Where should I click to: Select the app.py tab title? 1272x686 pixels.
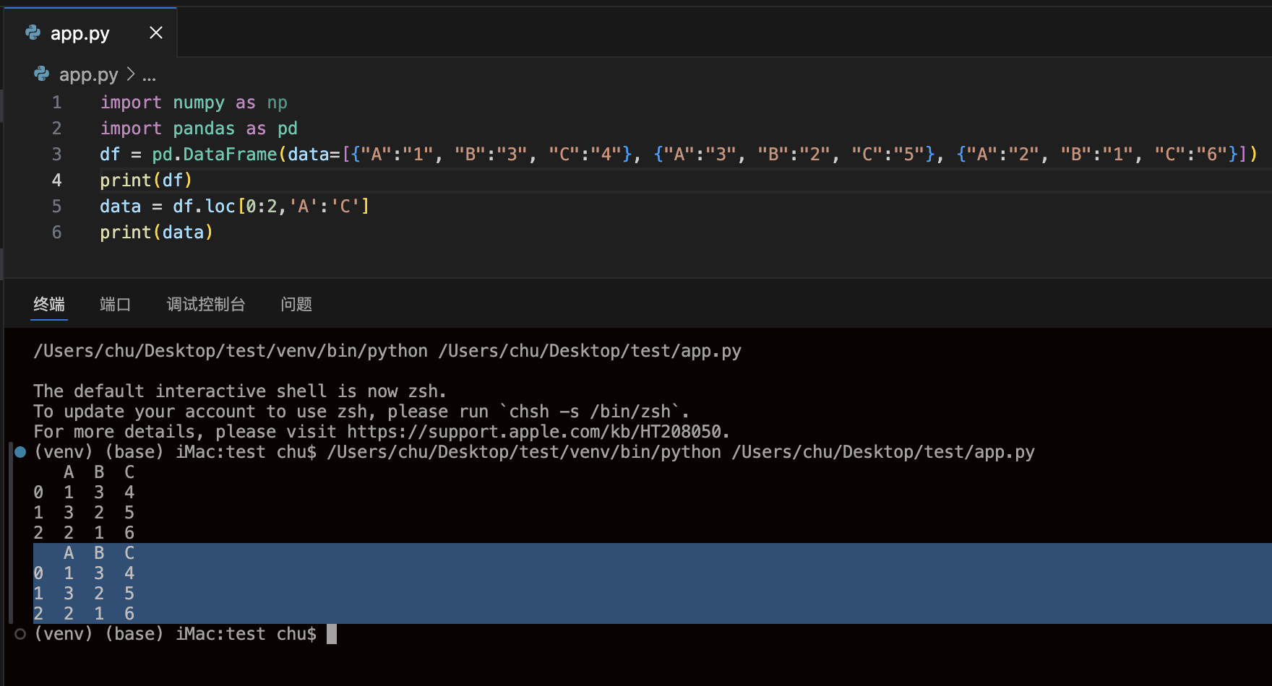coord(79,33)
